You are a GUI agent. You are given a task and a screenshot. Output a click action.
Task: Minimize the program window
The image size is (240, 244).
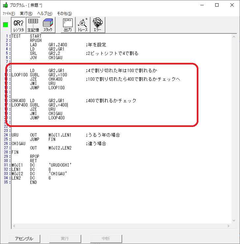point(202,5)
